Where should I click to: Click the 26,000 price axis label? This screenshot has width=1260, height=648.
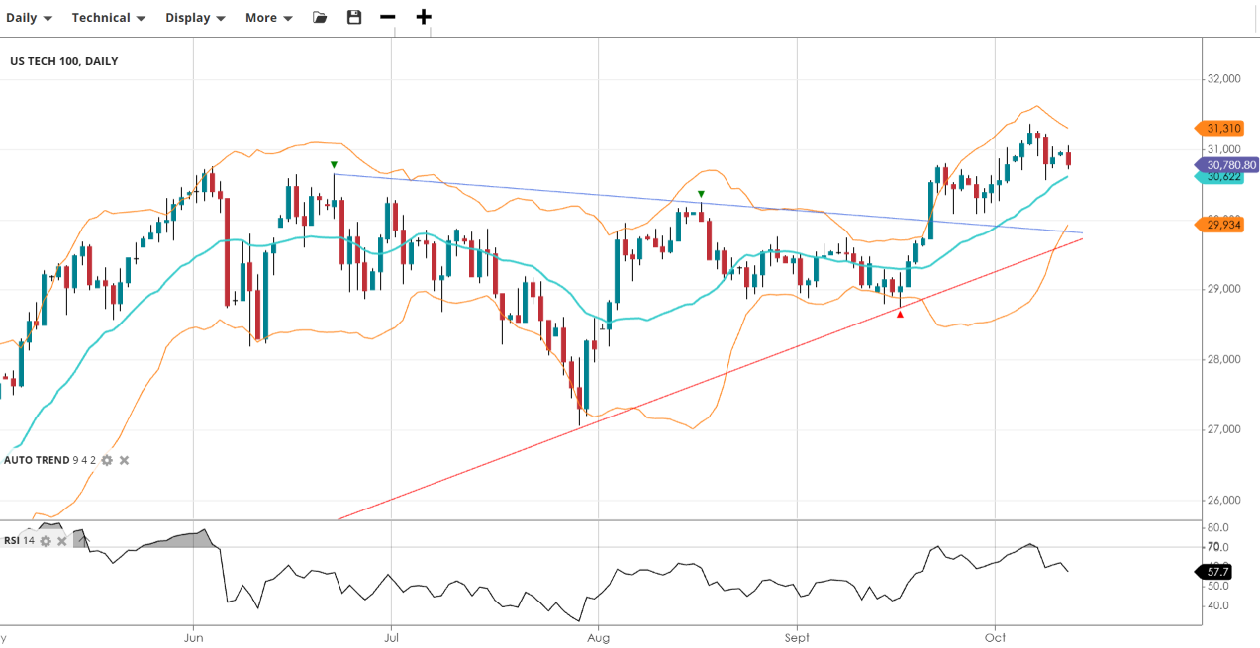1225,500
